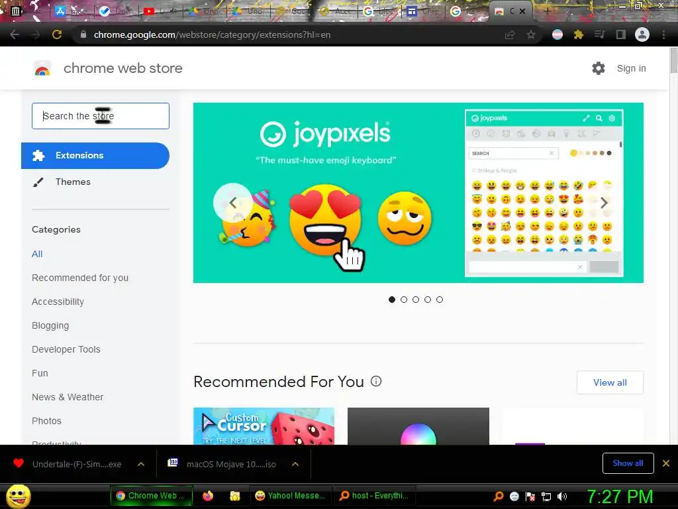Viewport: 678px width, 509px height.
Task: Bookmark this page with the star icon
Action: (531, 34)
